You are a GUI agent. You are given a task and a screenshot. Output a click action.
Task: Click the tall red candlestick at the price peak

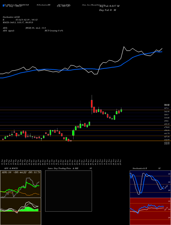(x=92, y=104)
